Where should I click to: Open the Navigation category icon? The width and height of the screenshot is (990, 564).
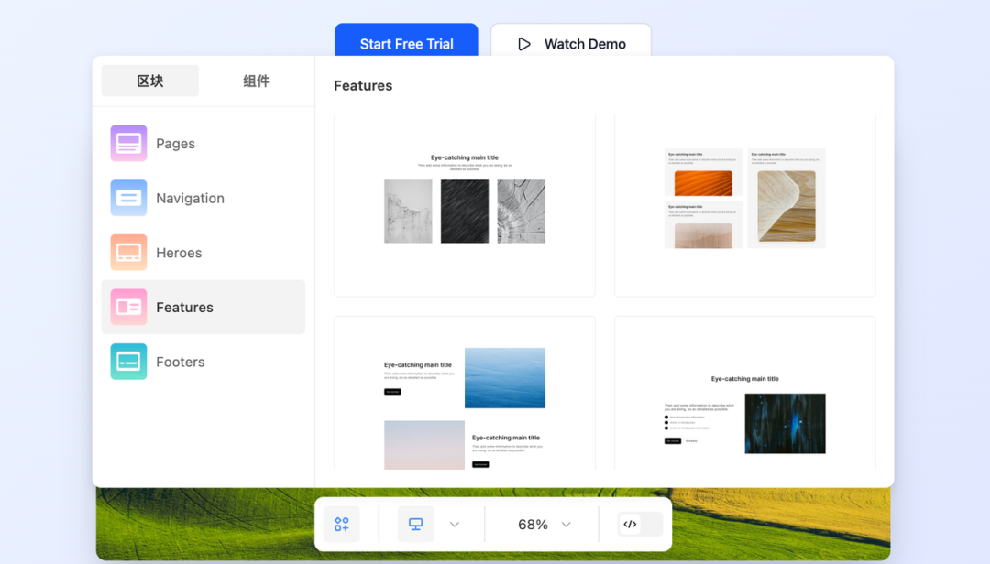click(x=129, y=198)
